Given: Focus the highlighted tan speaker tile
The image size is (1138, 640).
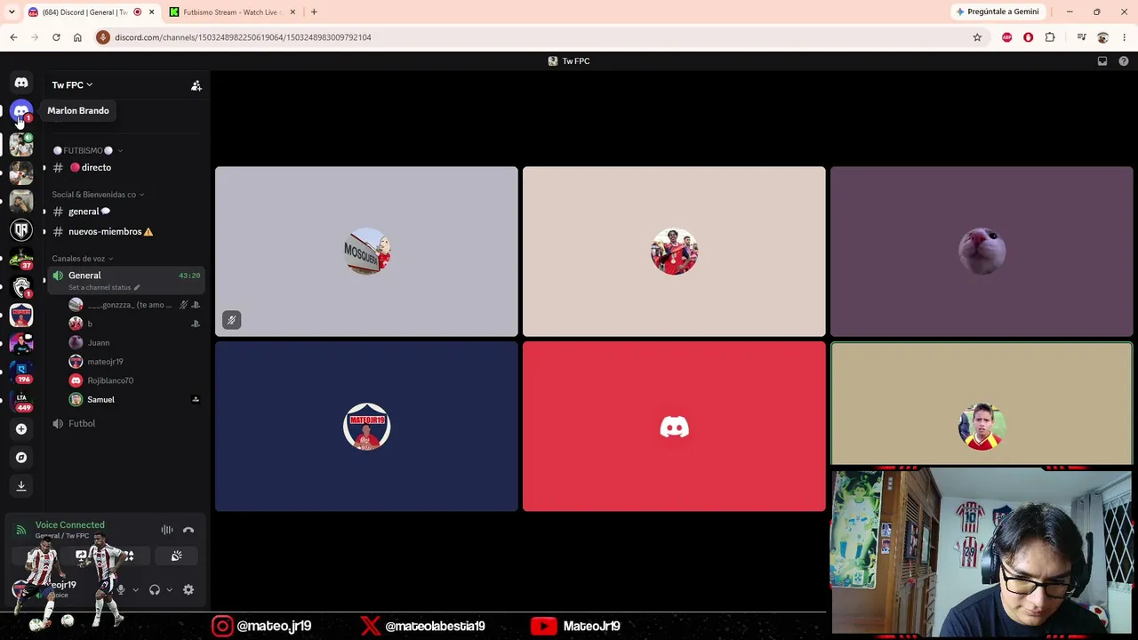Looking at the screenshot, I should (982, 404).
